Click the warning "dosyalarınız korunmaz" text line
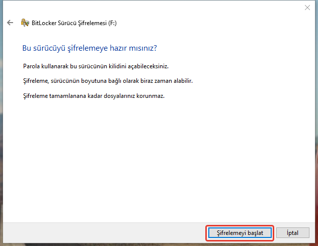 (x=94, y=95)
